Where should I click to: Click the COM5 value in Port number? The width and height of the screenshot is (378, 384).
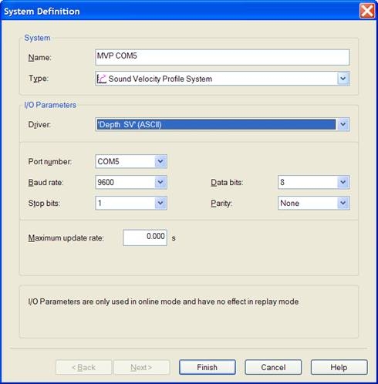(x=108, y=161)
